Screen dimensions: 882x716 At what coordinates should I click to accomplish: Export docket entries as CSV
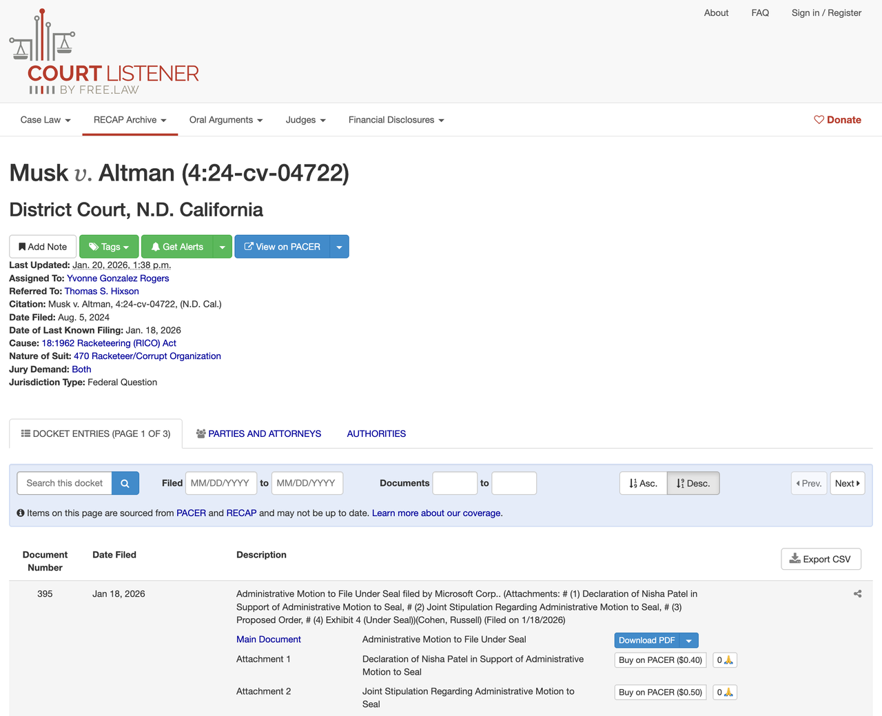click(821, 559)
